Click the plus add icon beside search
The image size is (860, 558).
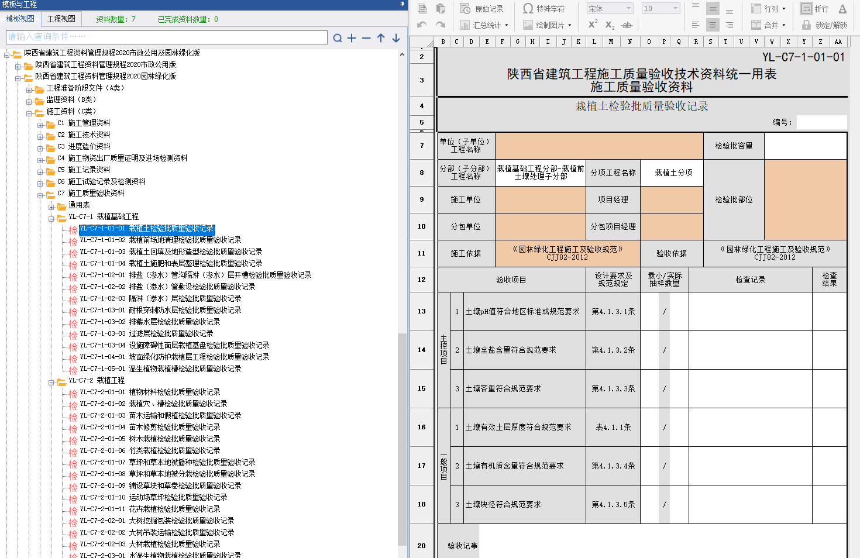(352, 38)
